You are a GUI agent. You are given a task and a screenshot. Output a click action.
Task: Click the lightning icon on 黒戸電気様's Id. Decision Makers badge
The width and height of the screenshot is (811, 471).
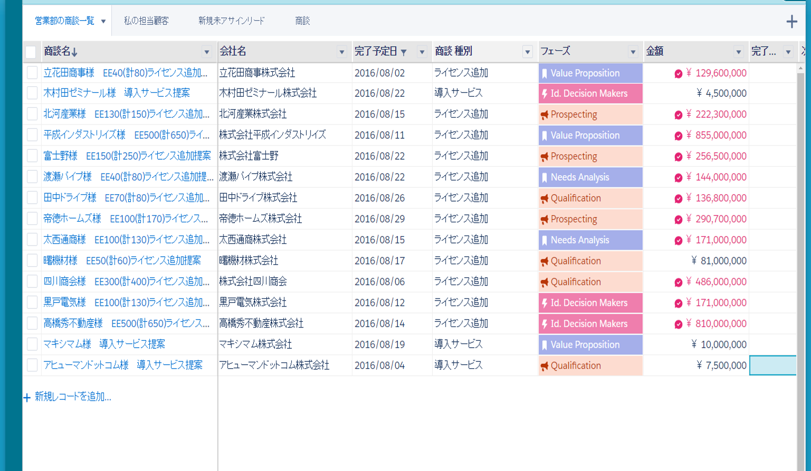[546, 303]
